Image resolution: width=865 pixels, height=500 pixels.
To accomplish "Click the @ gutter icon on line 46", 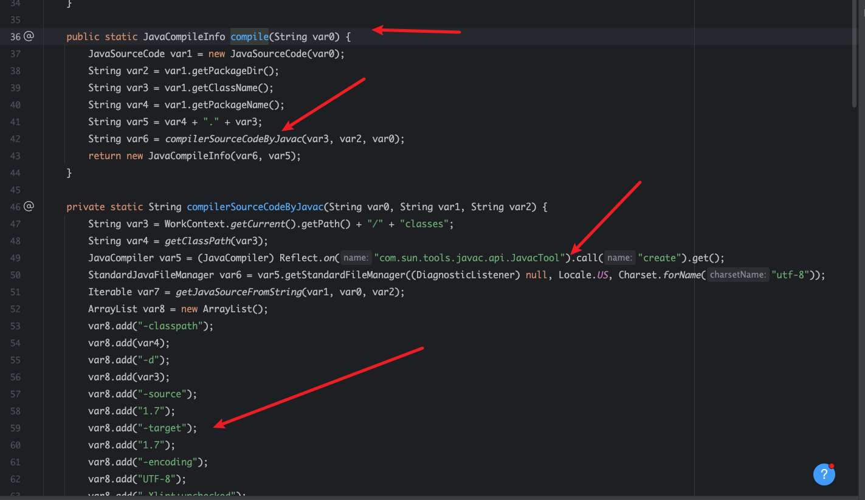I will tap(29, 207).
